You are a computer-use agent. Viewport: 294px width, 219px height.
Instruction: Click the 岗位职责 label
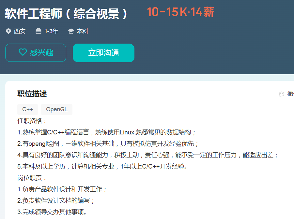point(32,178)
